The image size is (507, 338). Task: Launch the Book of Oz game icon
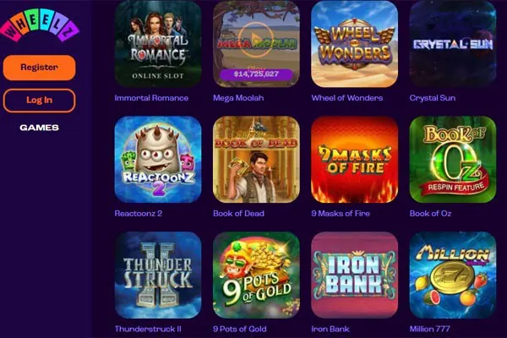tap(453, 160)
